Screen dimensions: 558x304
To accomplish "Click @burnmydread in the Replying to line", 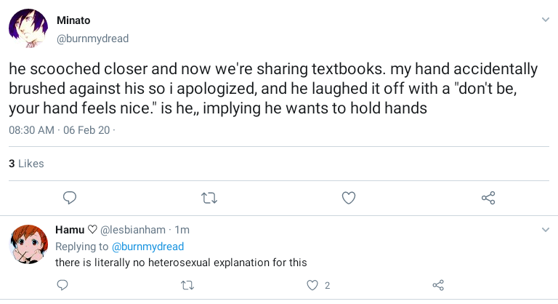I will [148, 247].
